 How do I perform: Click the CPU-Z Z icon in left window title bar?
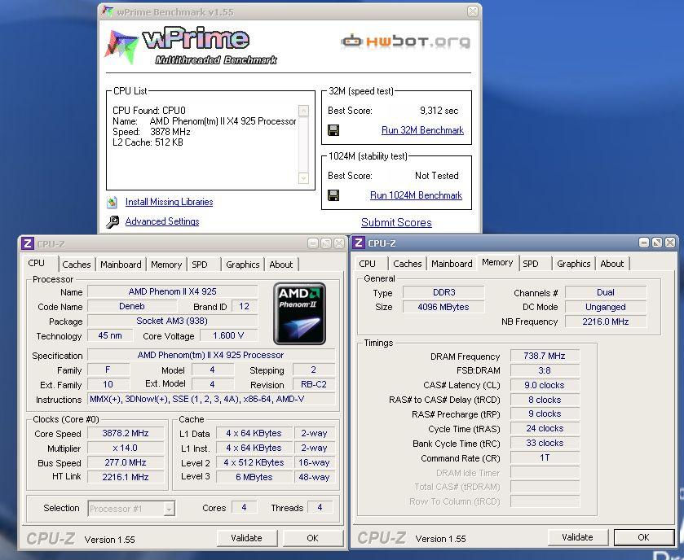click(x=27, y=243)
